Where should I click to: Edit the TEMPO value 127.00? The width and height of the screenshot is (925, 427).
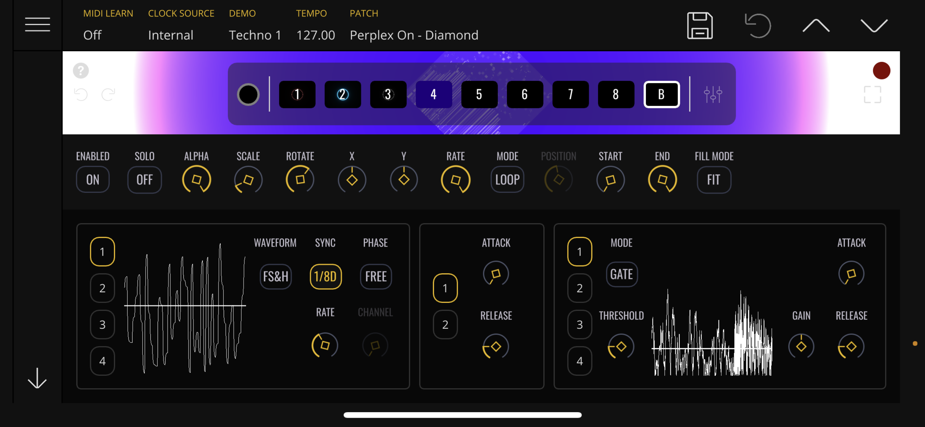click(315, 35)
